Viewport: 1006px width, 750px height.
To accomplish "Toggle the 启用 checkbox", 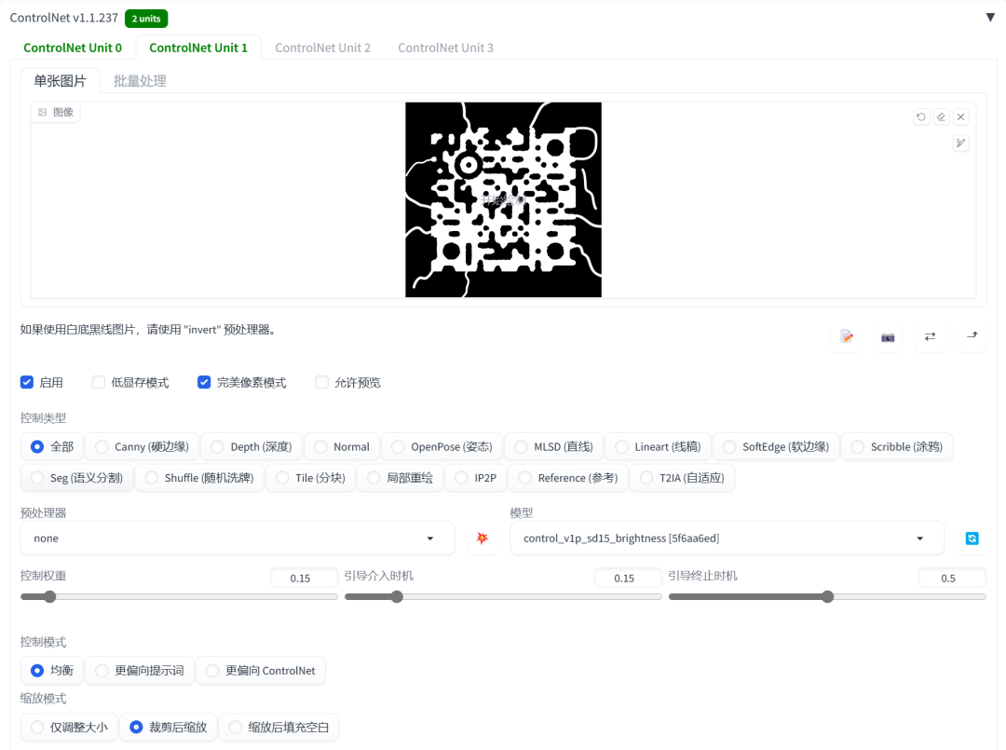I will pos(27,382).
